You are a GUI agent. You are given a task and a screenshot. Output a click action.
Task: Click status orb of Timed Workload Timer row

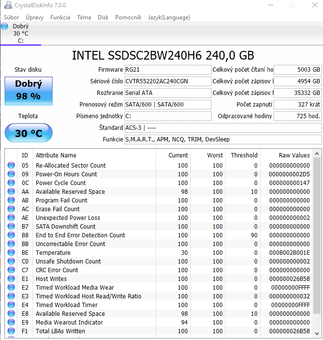coord(11,305)
